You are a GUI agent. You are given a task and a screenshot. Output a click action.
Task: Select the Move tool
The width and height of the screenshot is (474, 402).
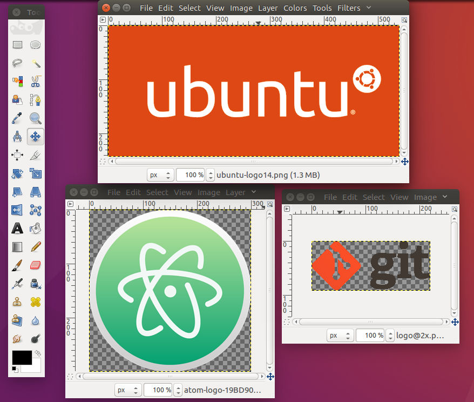tap(36, 137)
